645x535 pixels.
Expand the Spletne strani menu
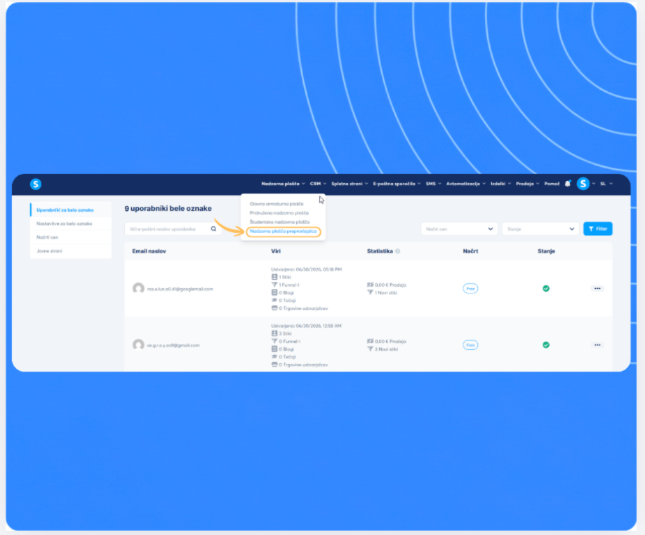point(350,184)
